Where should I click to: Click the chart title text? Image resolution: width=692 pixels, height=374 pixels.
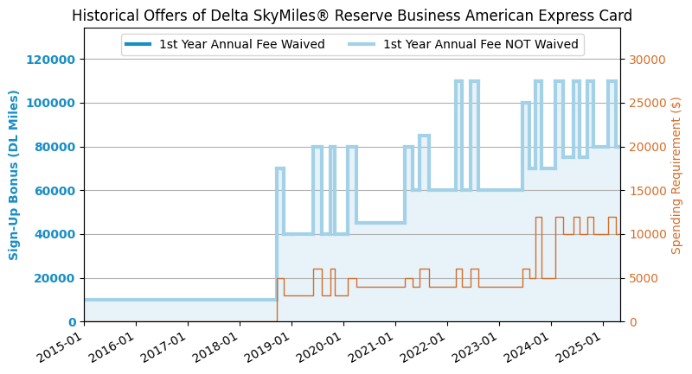pyautogui.click(x=352, y=16)
